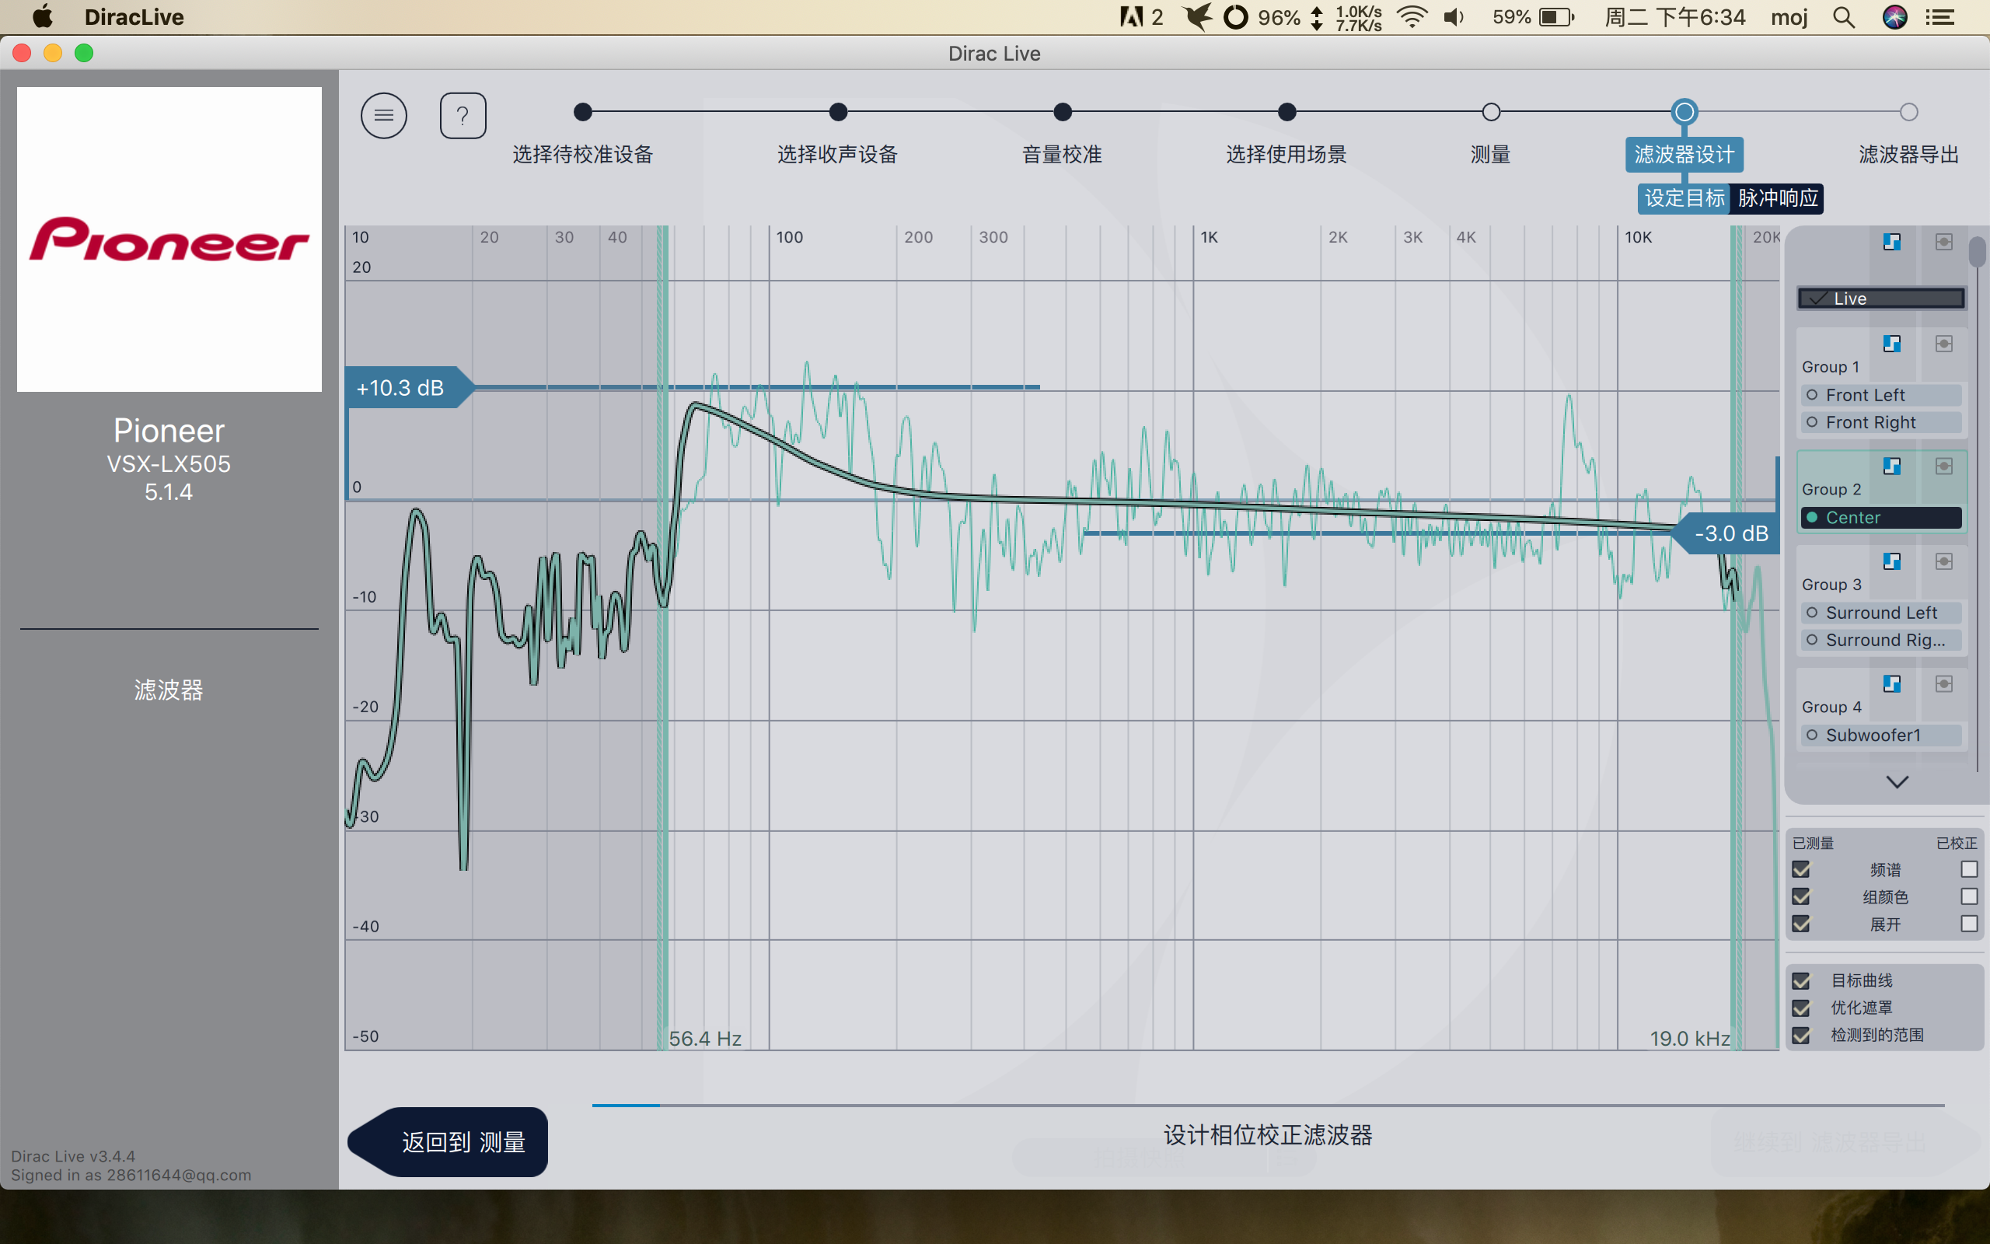This screenshot has height=1244, width=1990.
Task: Click the speaker list scrollbar
Action: tap(1977, 253)
